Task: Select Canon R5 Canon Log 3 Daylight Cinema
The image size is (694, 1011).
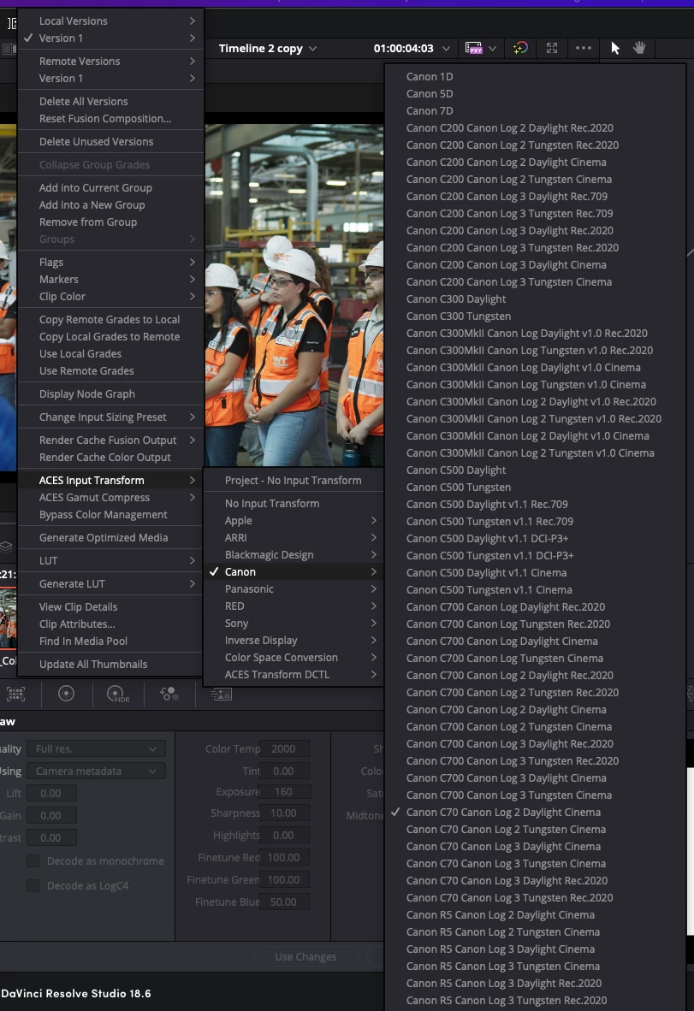Action: [536, 949]
